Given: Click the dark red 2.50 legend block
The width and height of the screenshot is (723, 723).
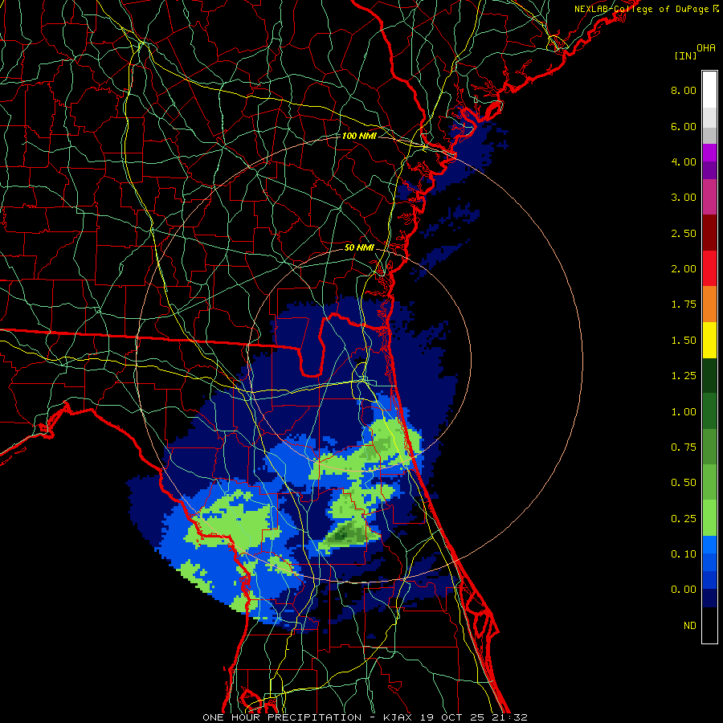Looking at the screenshot, I should (x=709, y=233).
